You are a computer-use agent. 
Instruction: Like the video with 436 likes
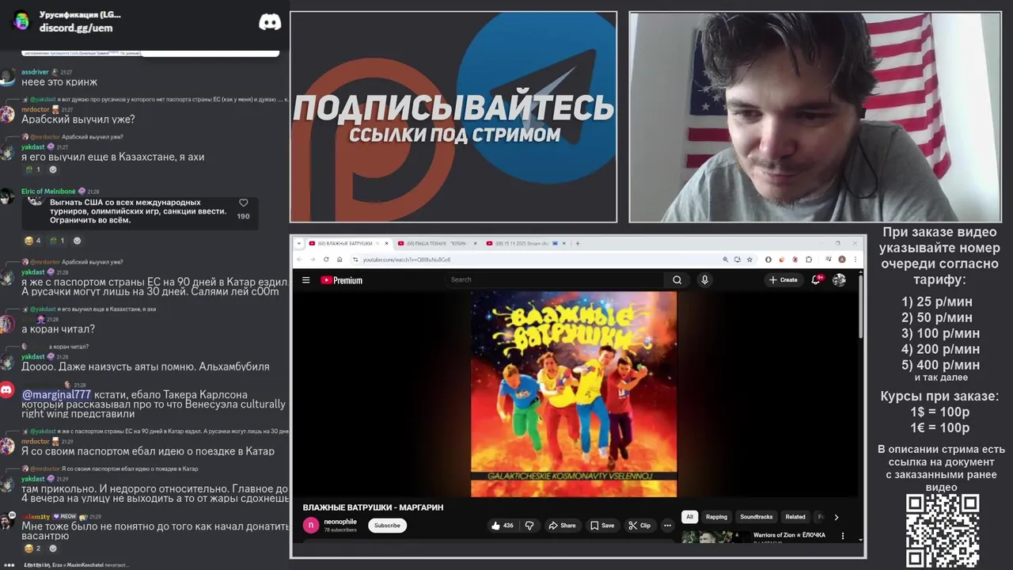click(503, 526)
